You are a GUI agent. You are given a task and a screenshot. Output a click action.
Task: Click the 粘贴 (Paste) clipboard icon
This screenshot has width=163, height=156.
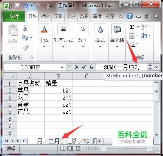click(x=13, y=30)
